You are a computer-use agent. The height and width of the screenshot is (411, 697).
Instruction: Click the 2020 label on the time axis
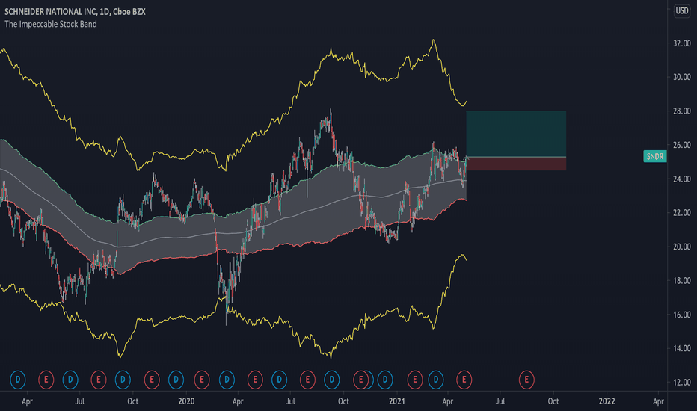186,401
